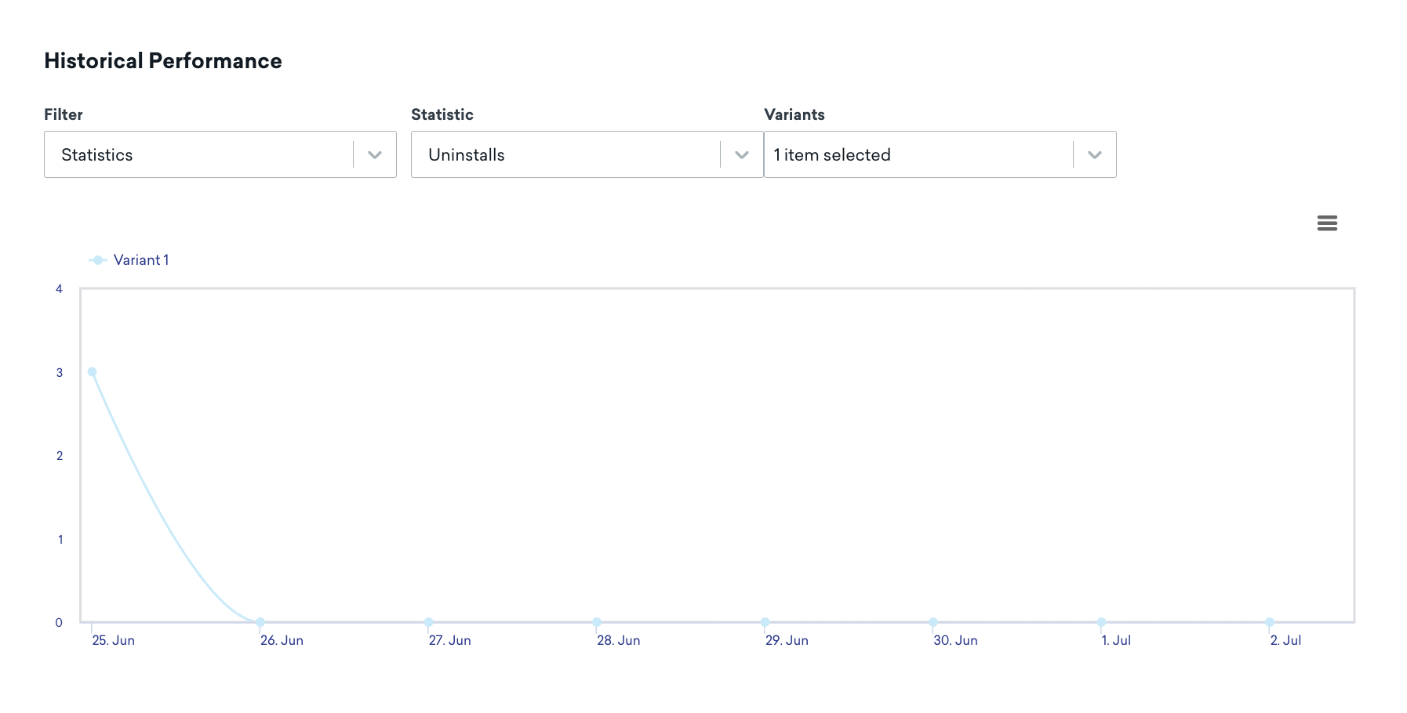
Task: Toggle Variant 1 series in chart legend
Action: pyautogui.click(x=129, y=260)
